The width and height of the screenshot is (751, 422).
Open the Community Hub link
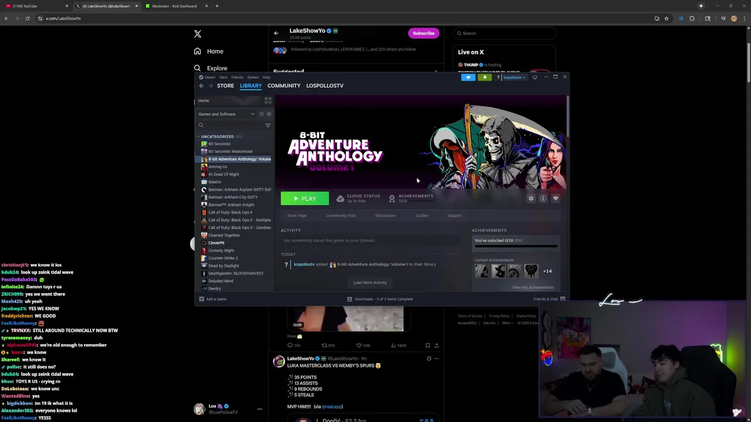pyautogui.click(x=340, y=216)
